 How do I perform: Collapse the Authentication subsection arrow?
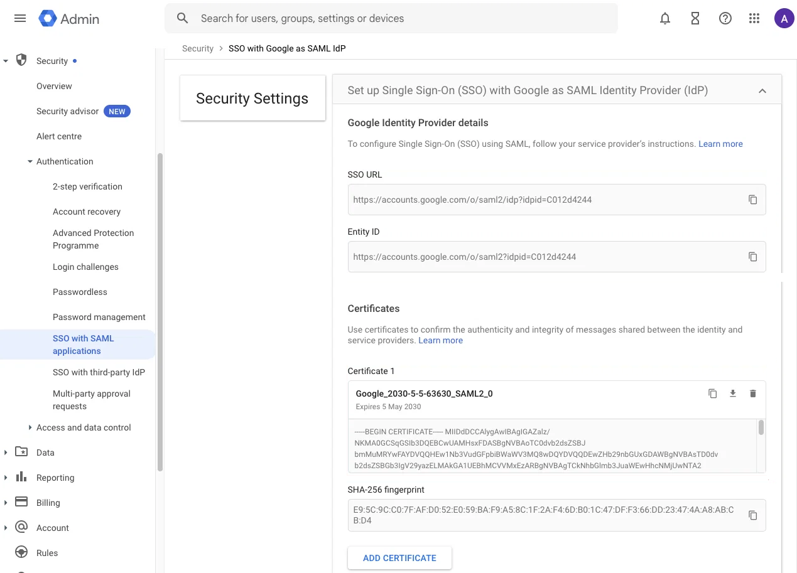(30, 161)
